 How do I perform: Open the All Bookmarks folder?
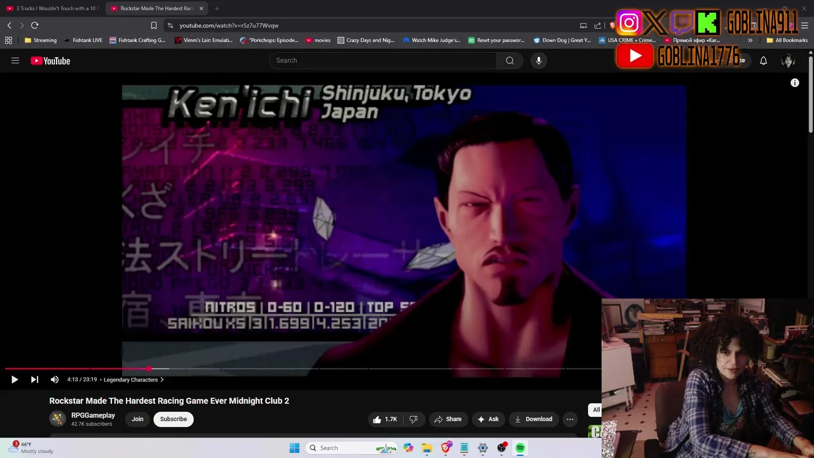(787, 40)
